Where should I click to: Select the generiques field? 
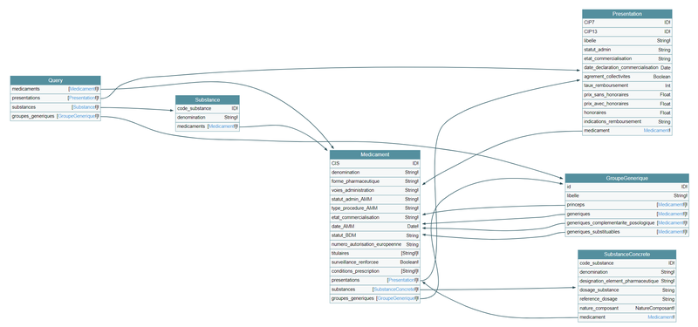[x=626, y=214]
